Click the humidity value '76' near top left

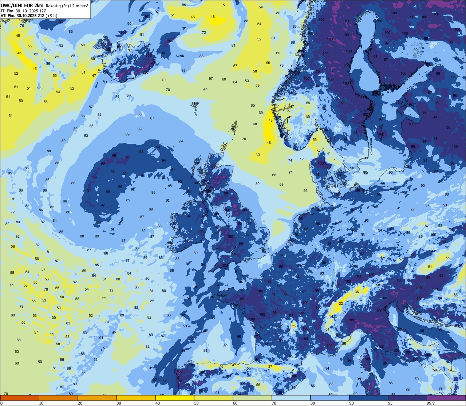pos(22,26)
